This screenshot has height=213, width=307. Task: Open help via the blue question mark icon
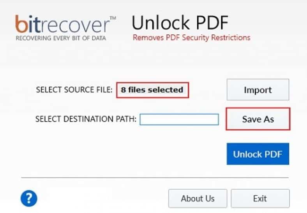(x=29, y=198)
